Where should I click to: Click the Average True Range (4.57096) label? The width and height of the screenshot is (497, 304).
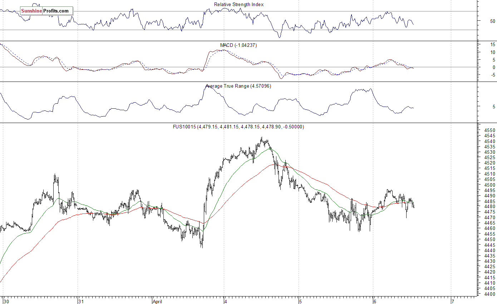(238, 86)
